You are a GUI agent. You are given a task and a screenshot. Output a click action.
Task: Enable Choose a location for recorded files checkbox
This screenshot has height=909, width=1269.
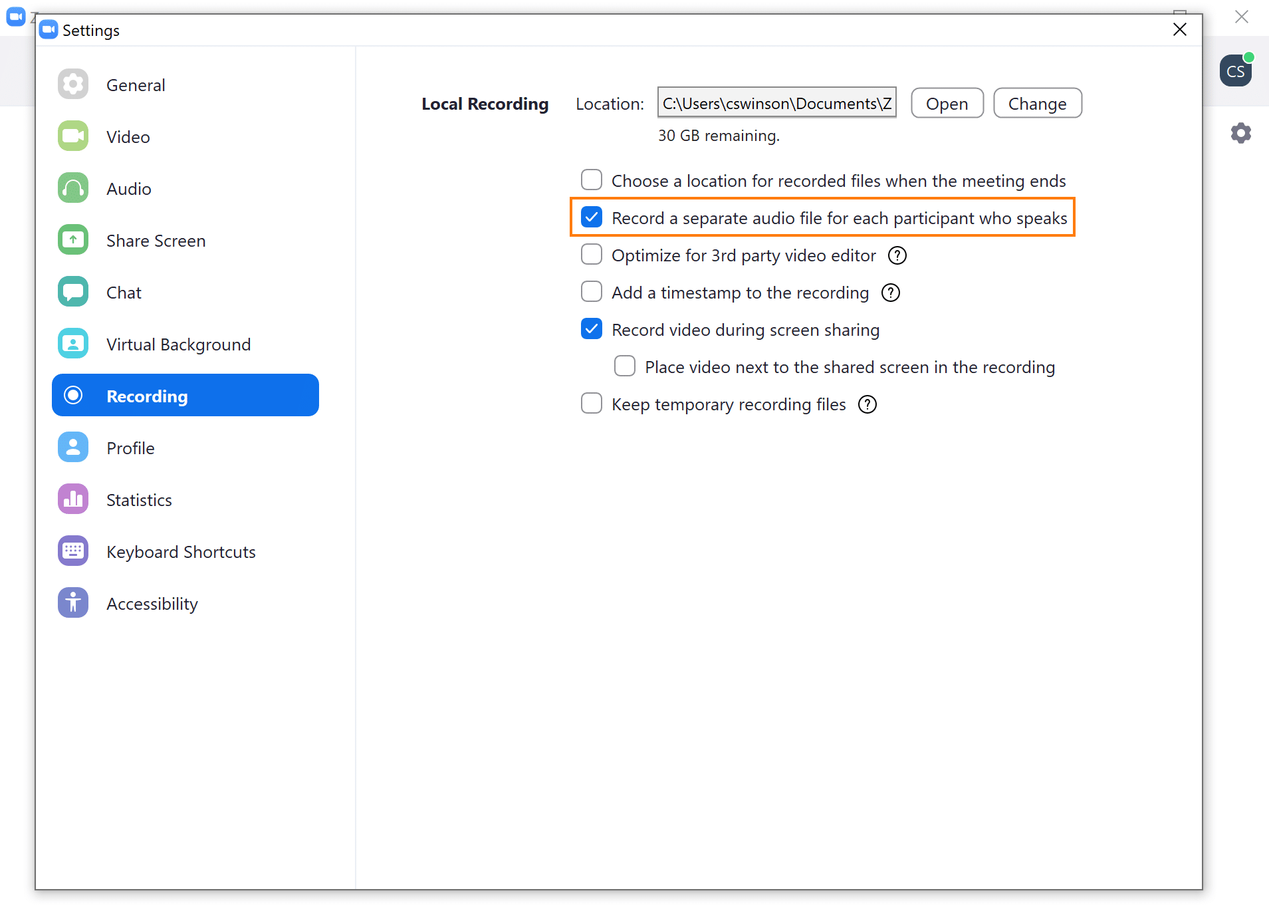pyautogui.click(x=592, y=180)
